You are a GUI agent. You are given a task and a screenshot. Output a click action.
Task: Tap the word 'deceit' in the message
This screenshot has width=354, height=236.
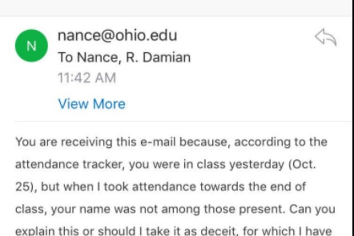(218, 230)
